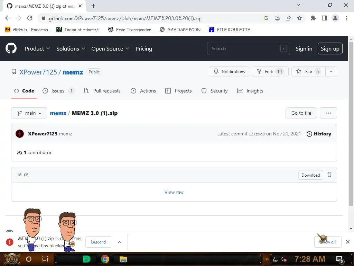
Task: Open the Insights tab
Action: point(250,91)
